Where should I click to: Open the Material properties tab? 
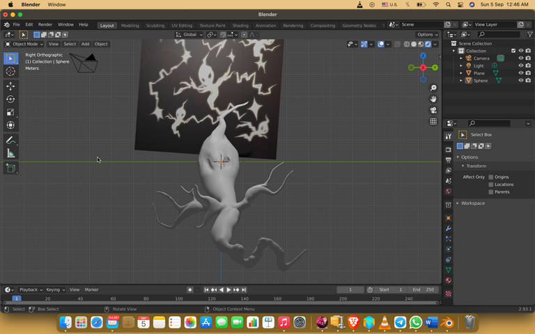(x=449, y=280)
